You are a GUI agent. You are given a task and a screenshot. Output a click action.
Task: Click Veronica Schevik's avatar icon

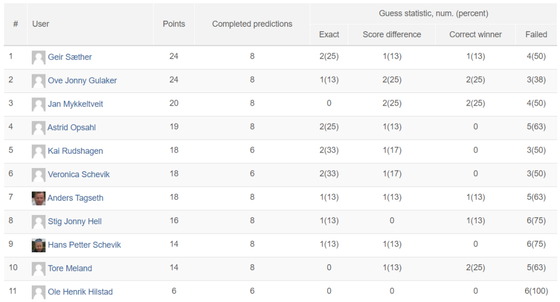(39, 175)
